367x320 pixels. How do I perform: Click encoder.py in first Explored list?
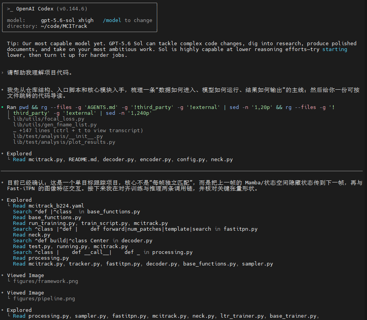(x=155, y=160)
